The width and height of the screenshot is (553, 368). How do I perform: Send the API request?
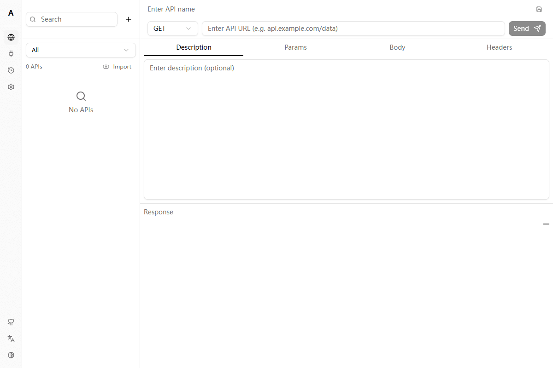tap(527, 28)
